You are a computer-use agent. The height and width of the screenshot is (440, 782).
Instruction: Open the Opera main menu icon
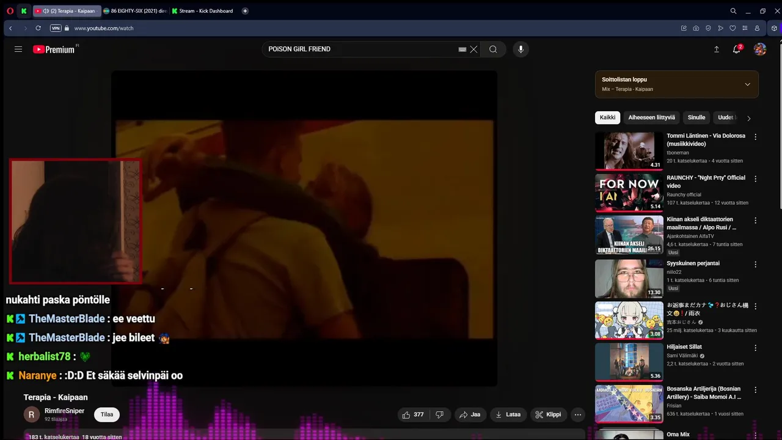coord(10,11)
